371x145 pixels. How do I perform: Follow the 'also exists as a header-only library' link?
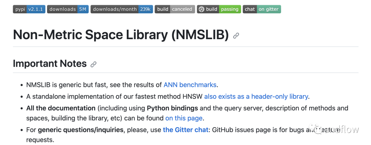[256, 97]
